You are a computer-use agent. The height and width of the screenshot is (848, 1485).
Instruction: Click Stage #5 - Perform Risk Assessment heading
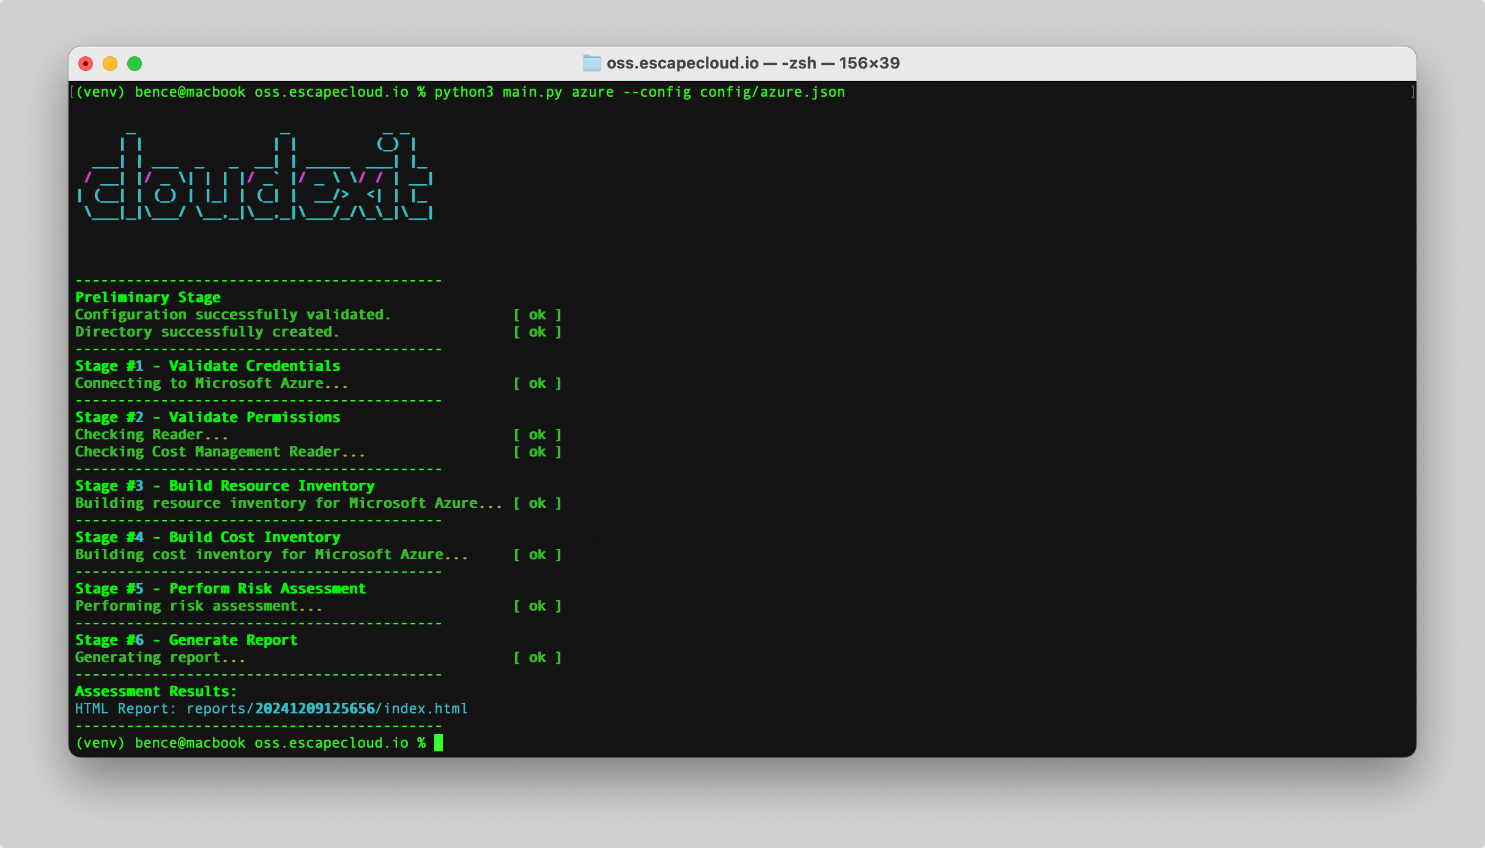tap(220, 589)
